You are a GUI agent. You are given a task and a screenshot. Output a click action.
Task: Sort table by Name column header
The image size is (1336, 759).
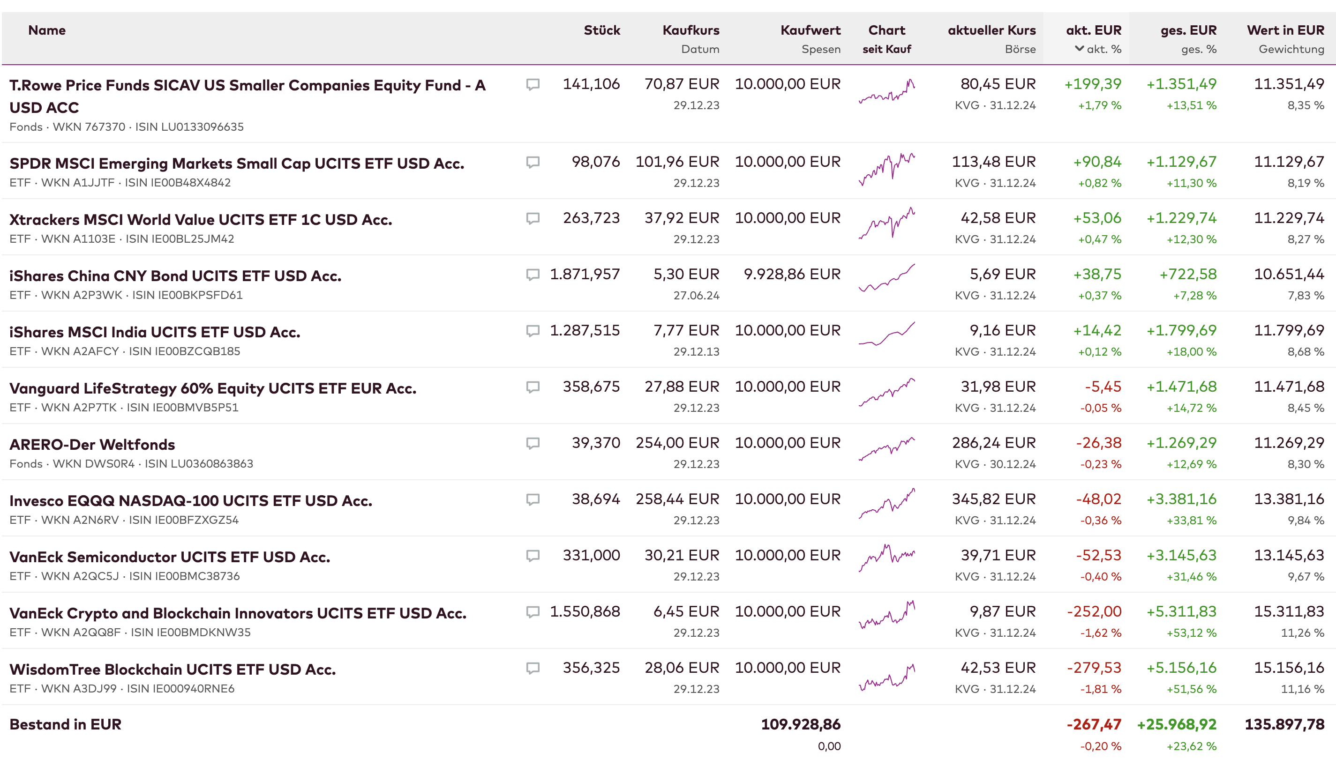47,30
